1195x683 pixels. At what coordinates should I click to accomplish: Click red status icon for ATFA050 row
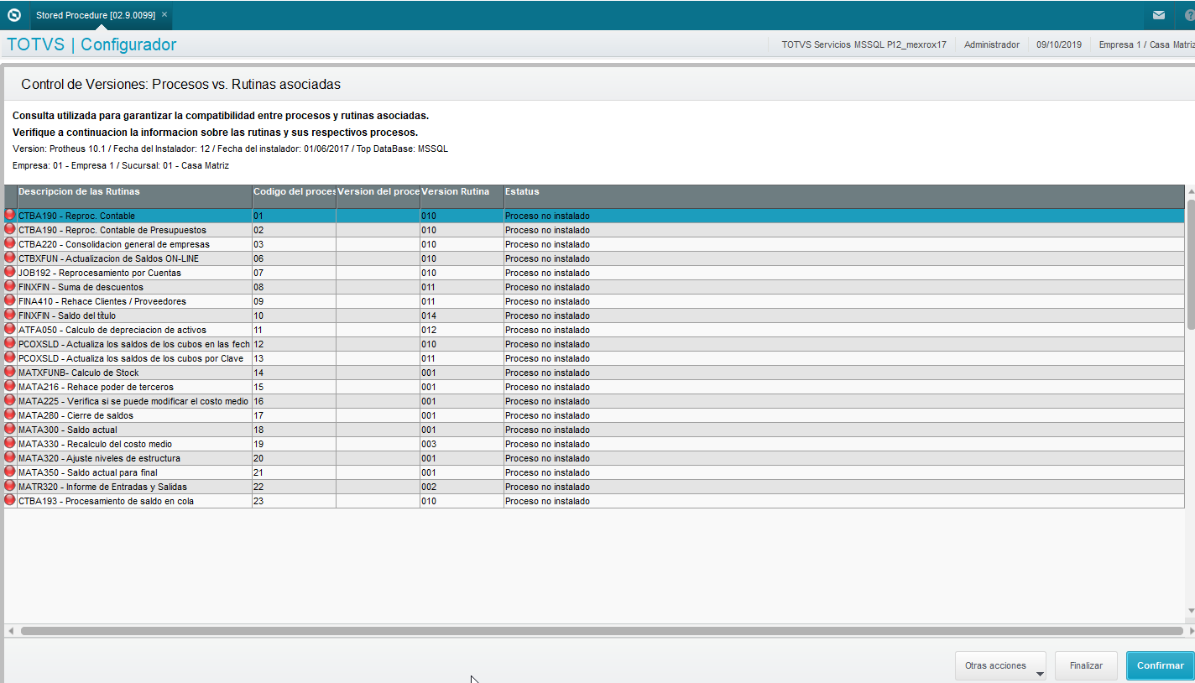coord(10,329)
